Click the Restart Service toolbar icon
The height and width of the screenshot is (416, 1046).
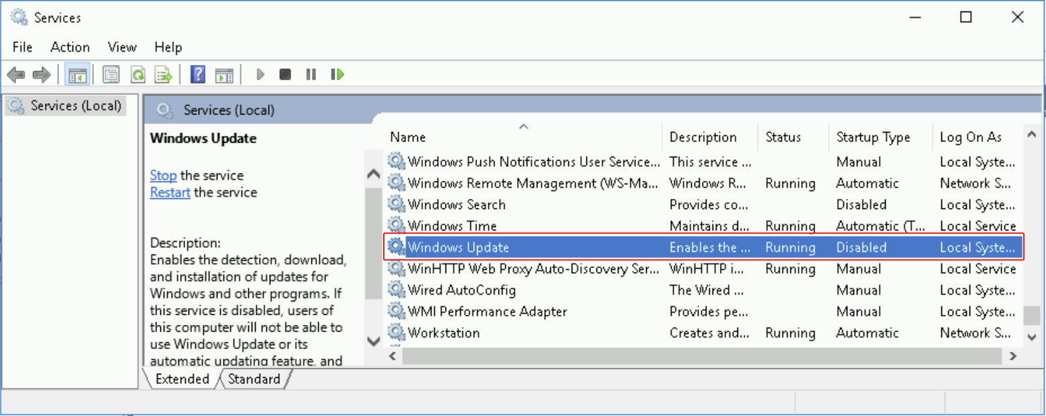[x=337, y=74]
